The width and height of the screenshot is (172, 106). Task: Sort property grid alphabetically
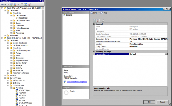pos(99,20)
